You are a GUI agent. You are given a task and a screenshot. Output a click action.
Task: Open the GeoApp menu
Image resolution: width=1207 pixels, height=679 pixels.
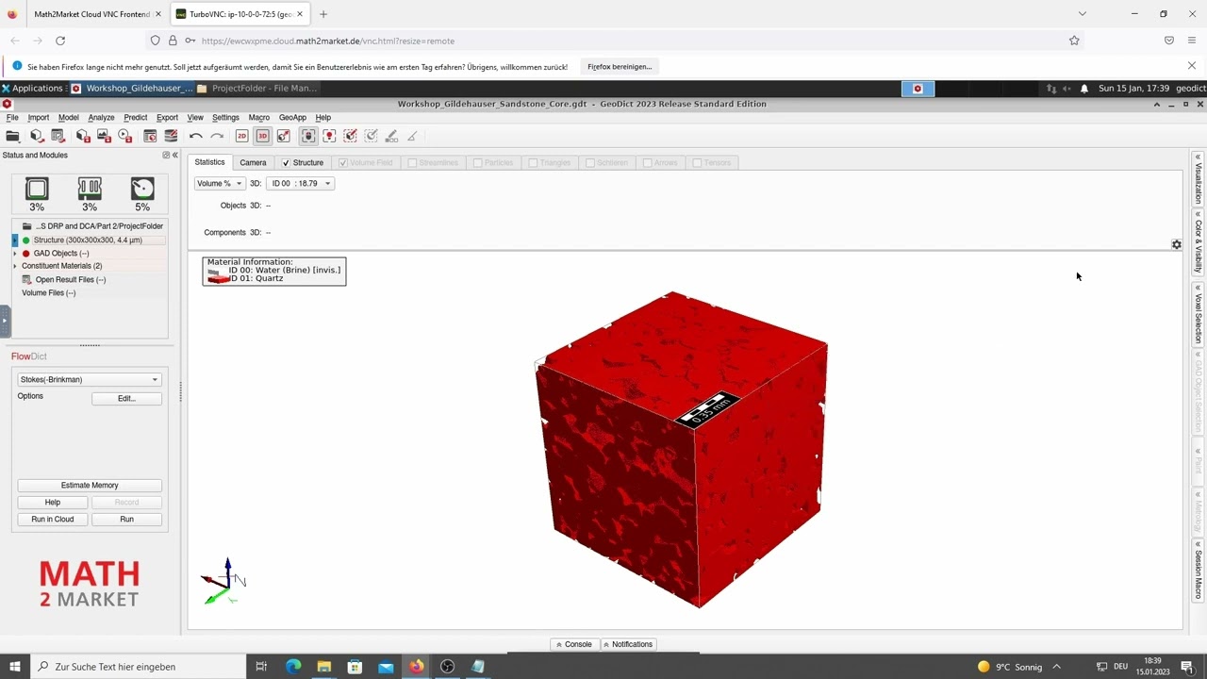point(292,118)
